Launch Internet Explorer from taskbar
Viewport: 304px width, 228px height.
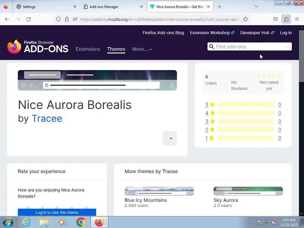pyautogui.click(x=26, y=222)
